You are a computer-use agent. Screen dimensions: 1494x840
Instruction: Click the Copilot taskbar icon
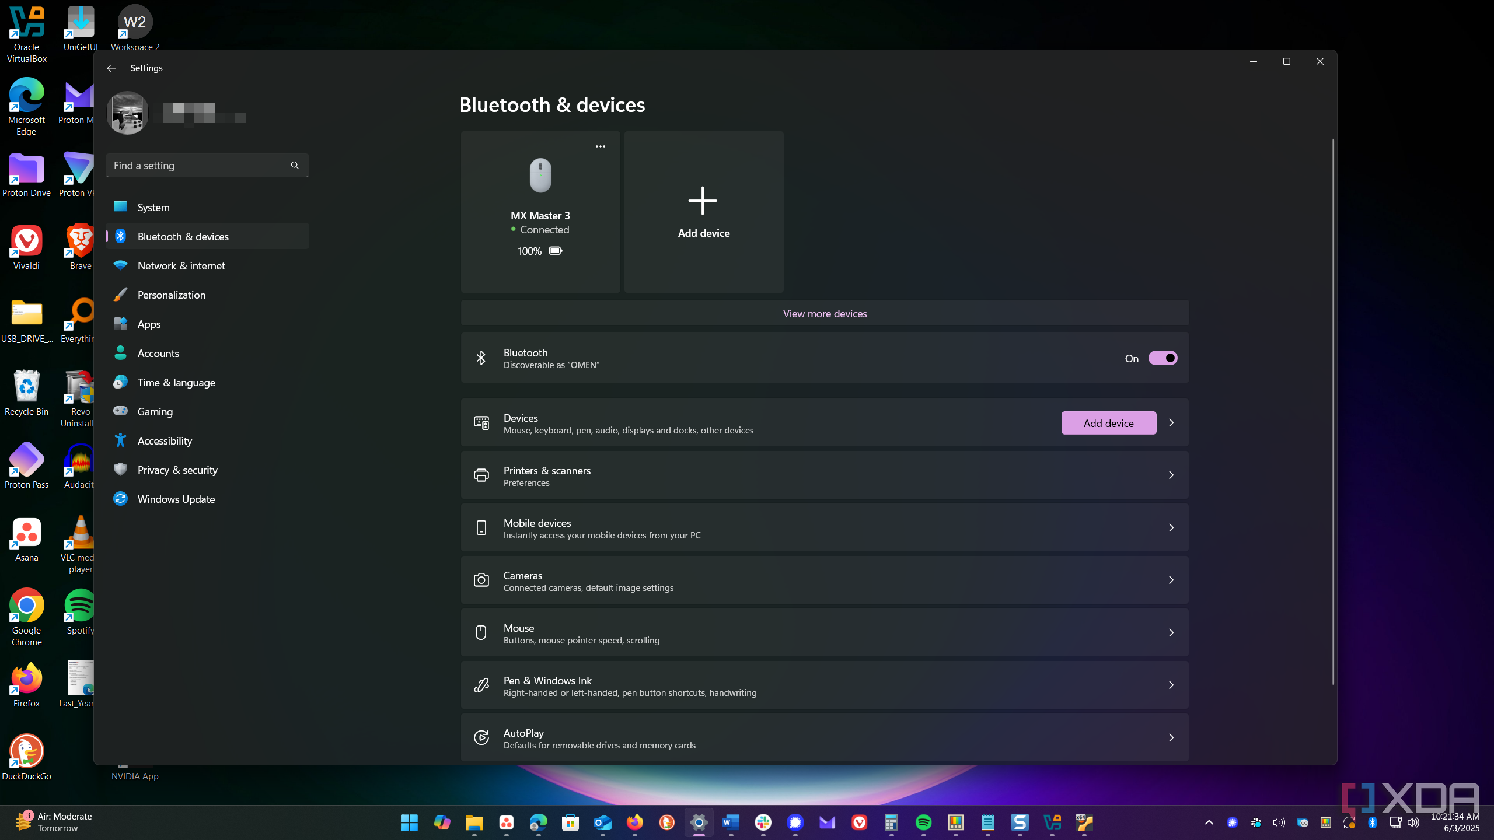click(x=442, y=822)
